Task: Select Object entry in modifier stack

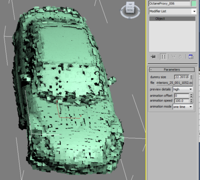Action: 172,18
